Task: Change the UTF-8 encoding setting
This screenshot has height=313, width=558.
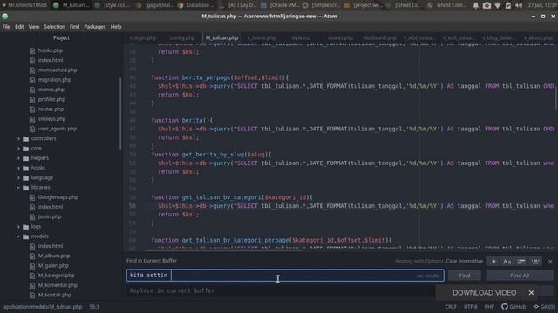Action: (x=471, y=307)
